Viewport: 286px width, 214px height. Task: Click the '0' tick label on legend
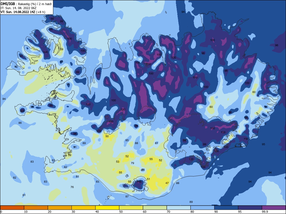[x=1, y=212]
